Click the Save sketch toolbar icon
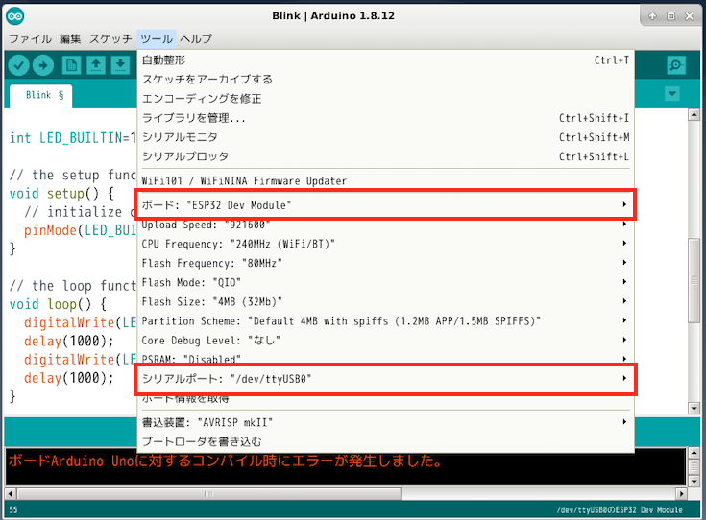Viewport: 706px width, 520px height. pos(120,65)
